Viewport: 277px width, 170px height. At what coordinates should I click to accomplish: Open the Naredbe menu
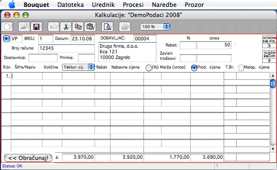(164, 5)
